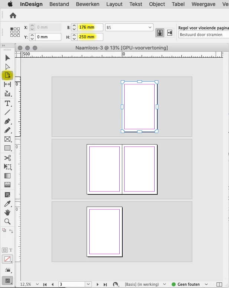This screenshot has height=288, width=229.
Task: Open the Bewerken menu
Action: pyautogui.click(x=88, y=4)
